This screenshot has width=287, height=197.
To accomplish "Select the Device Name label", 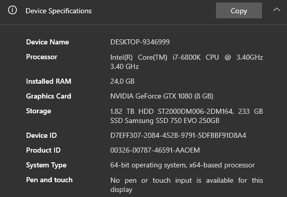I will (x=47, y=42).
